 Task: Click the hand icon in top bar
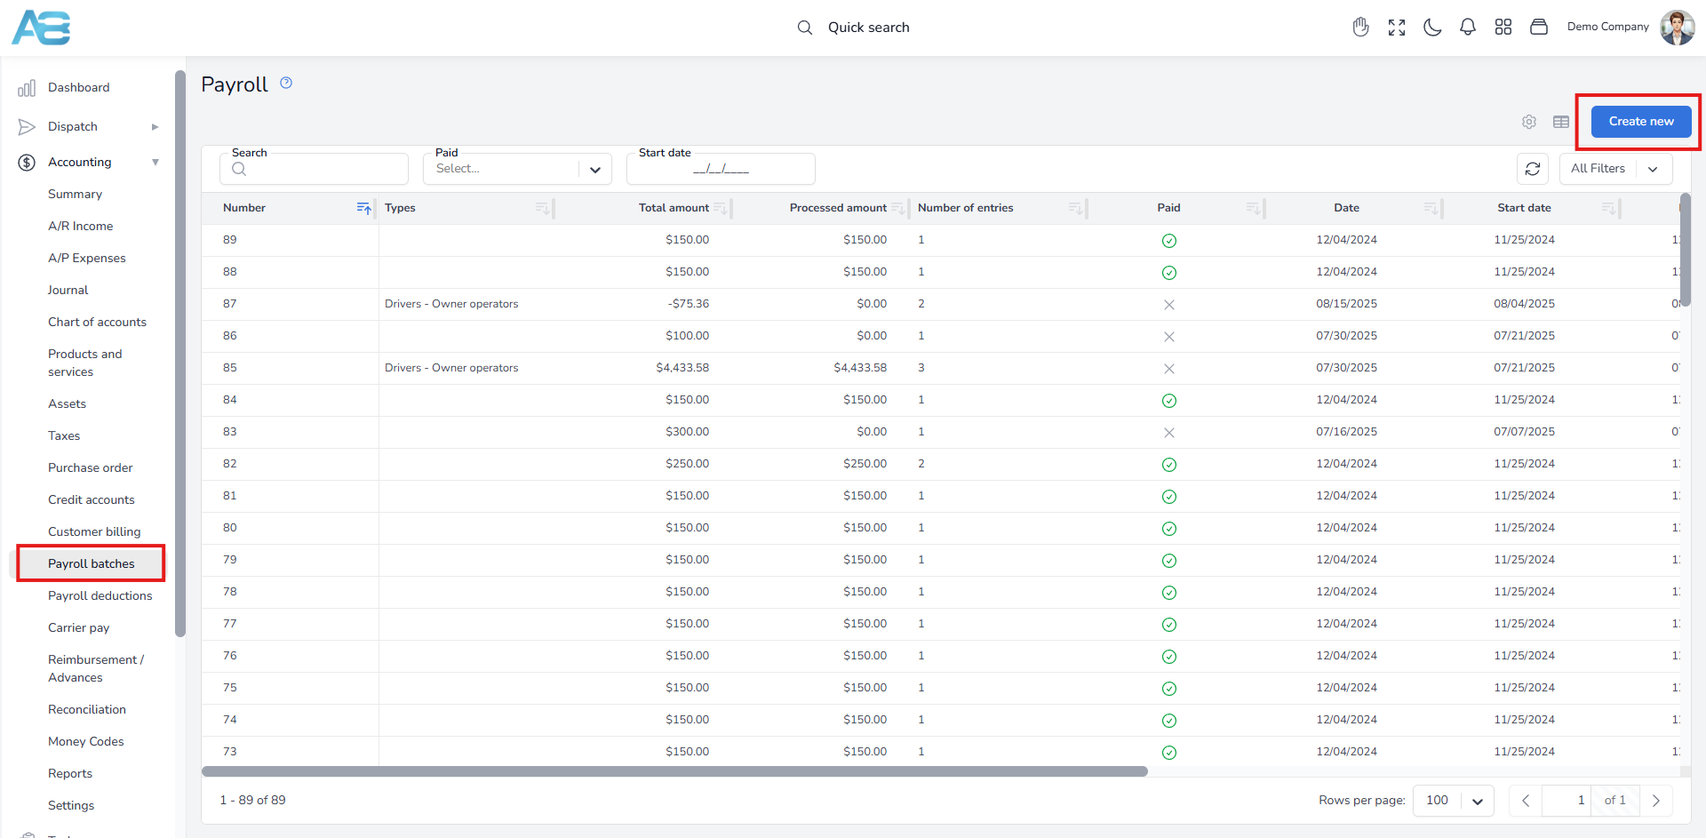click(1360, 28)
